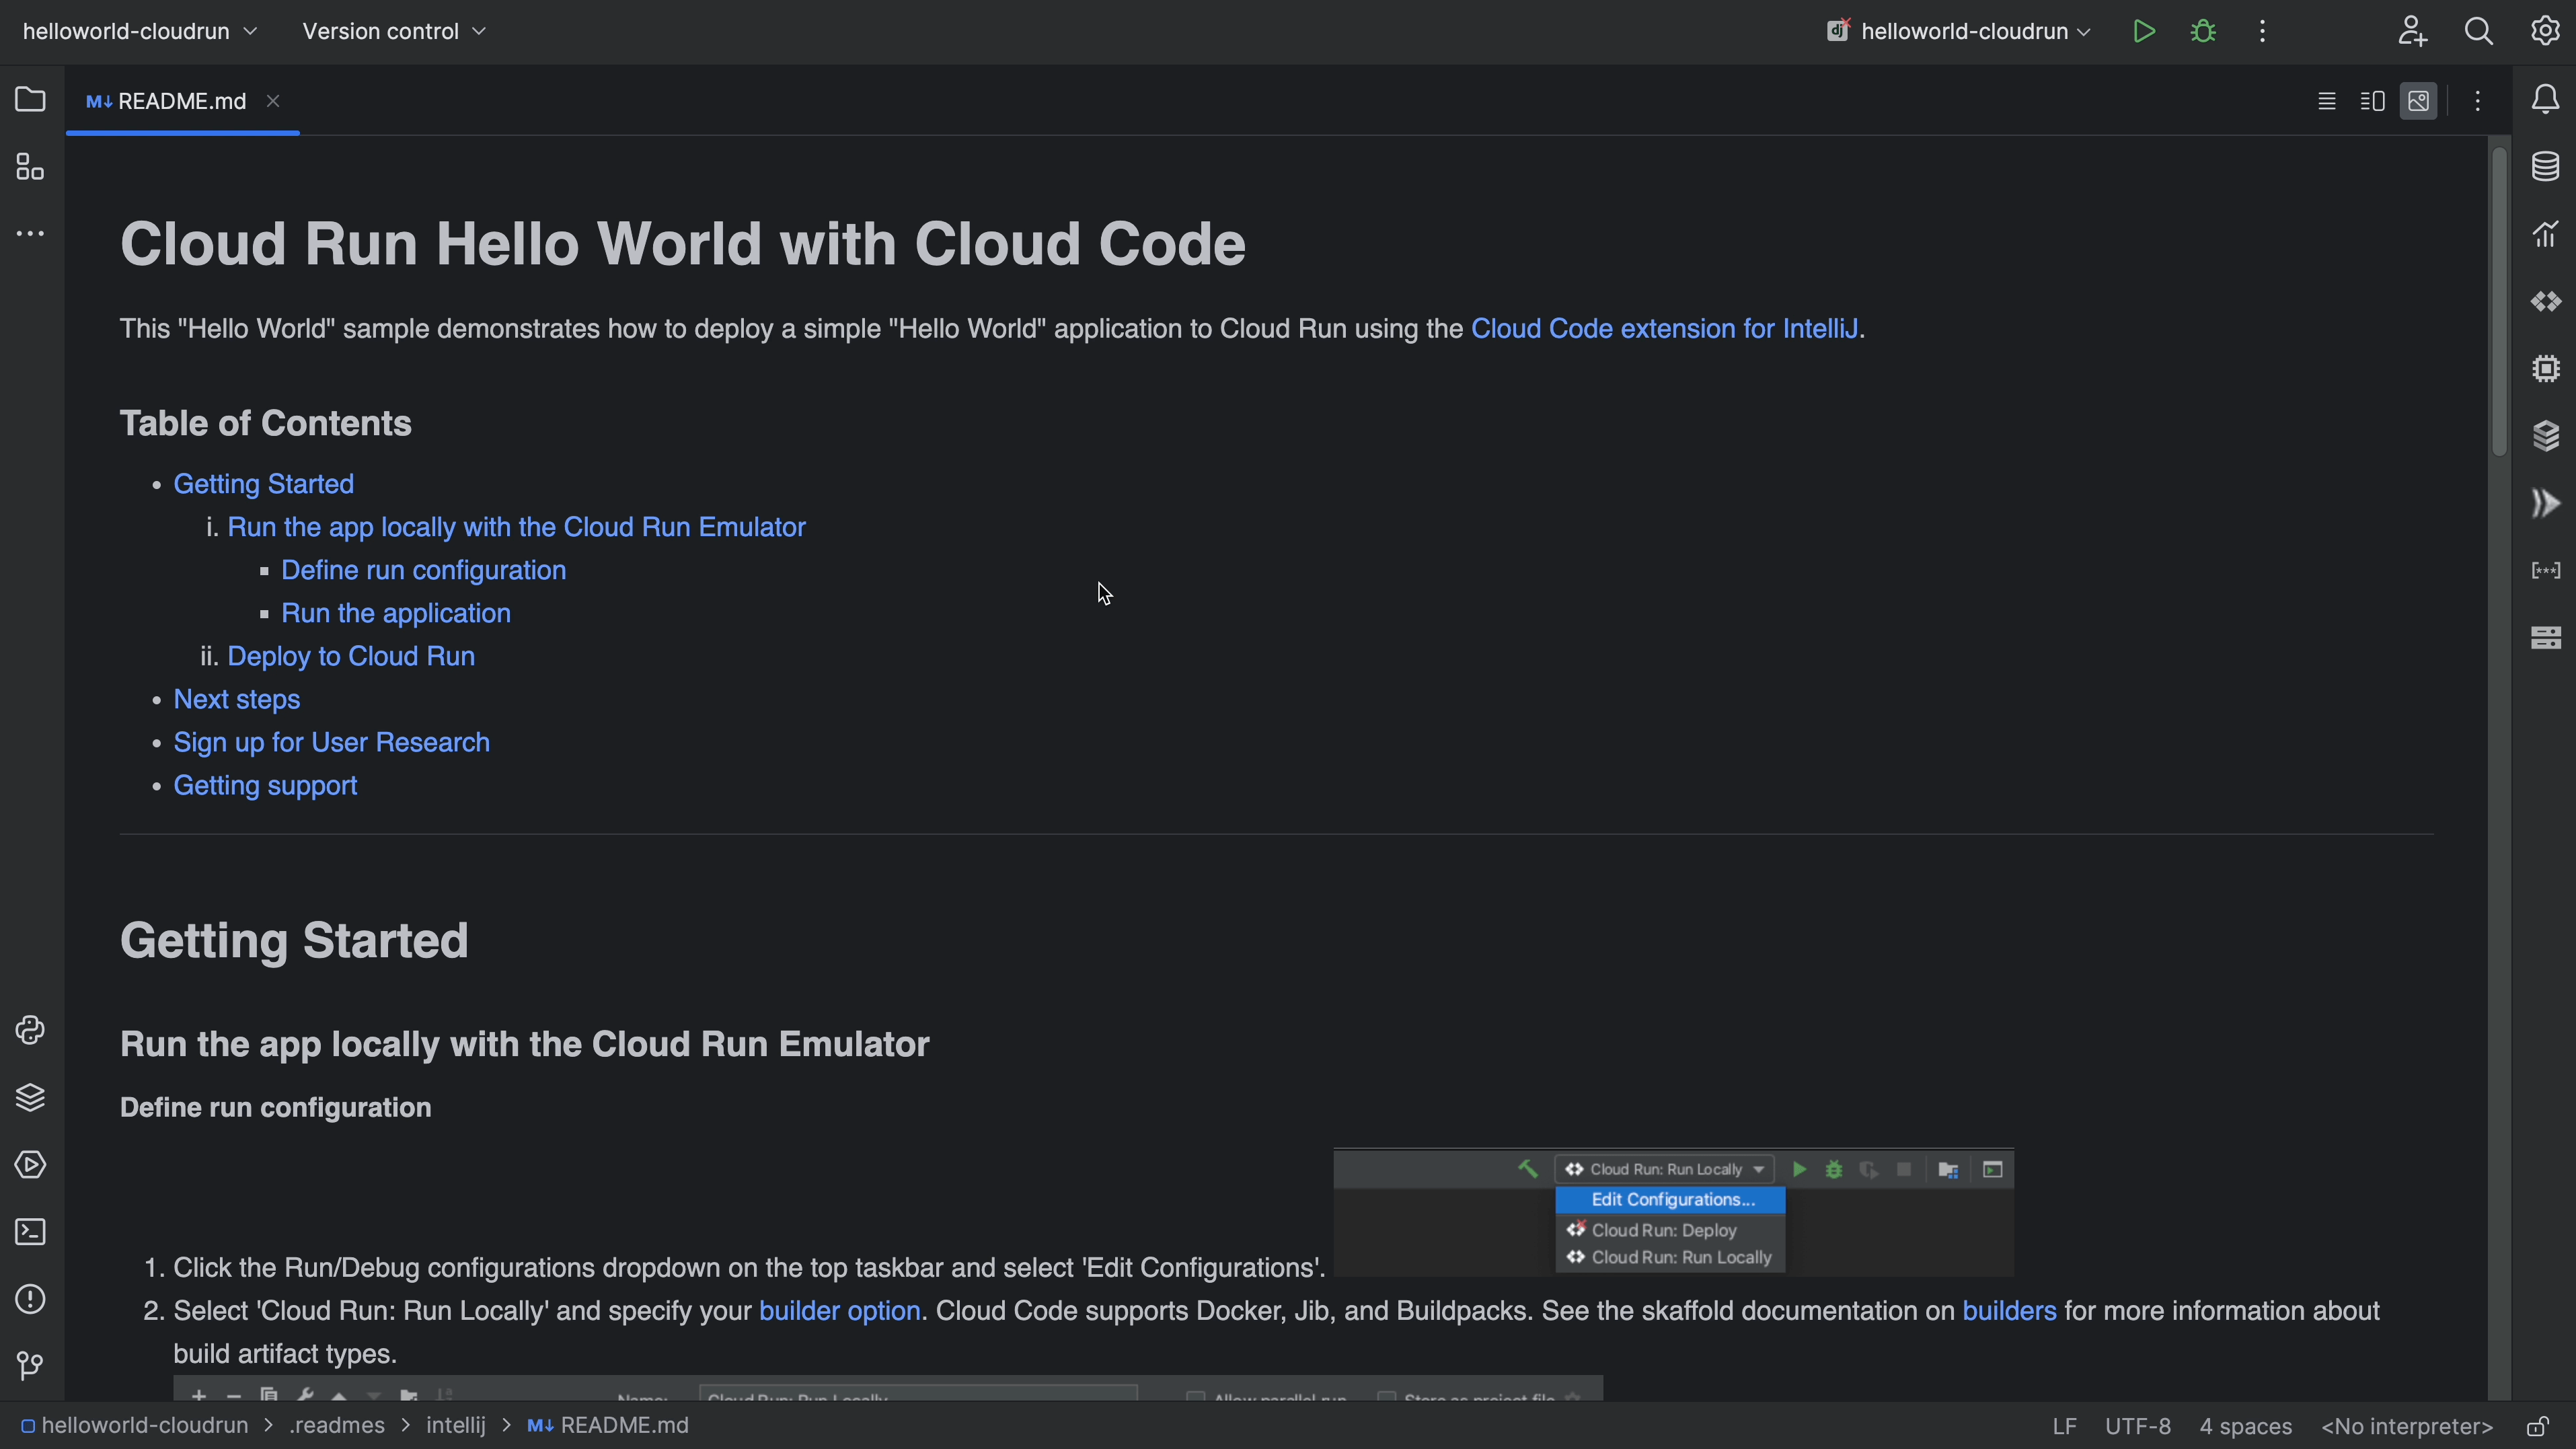Screen dimensions: 2576x1449
Task: Open the Database tool window
Action: pyautogui.click(x=2545, y=166)
